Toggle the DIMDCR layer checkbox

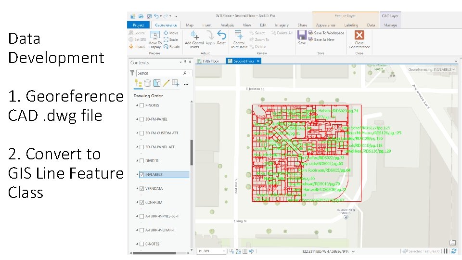[141, 161]
